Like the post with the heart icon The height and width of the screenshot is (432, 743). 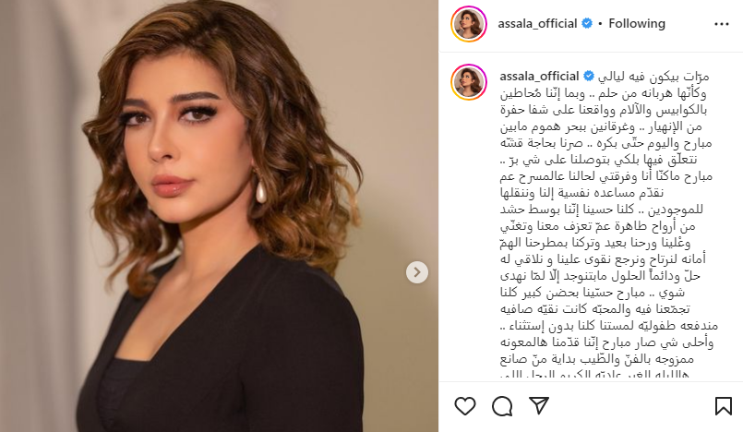(x=465, y=406)
